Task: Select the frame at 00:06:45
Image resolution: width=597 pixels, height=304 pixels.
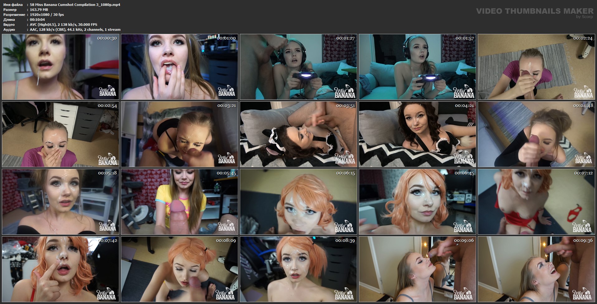Action: click(x=417, y=202)
